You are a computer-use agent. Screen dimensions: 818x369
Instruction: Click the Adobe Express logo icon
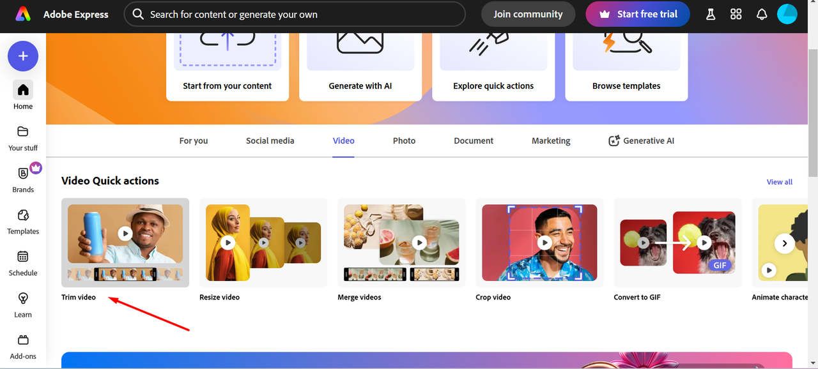(x=23, y=14)
